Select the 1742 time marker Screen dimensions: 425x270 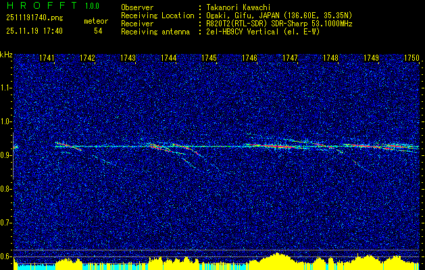[88, 58]
